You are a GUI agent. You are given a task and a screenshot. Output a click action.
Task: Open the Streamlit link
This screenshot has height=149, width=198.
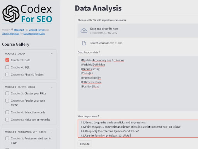click(19, 30)
